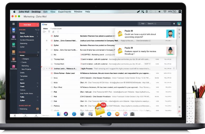Open the ToMe folder
Image resolution: width=205 pixels, height=134 pixels.
[x=22, y=97]
